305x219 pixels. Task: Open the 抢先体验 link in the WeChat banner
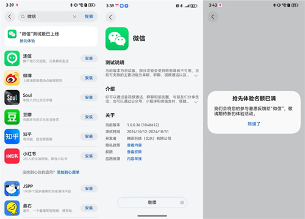coord(27,41)
